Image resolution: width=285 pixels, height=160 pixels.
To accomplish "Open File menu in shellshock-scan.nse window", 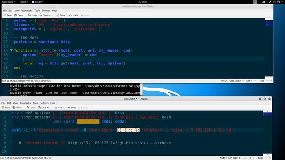I will 5,11.
